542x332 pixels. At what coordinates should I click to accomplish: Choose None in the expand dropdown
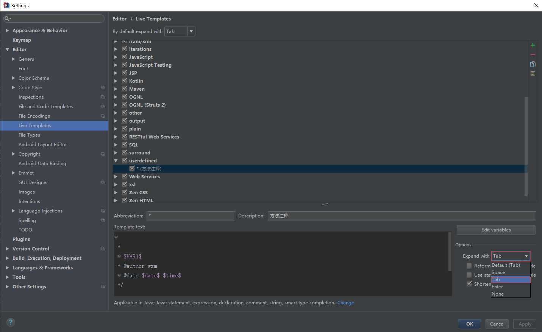pos(511,294)
